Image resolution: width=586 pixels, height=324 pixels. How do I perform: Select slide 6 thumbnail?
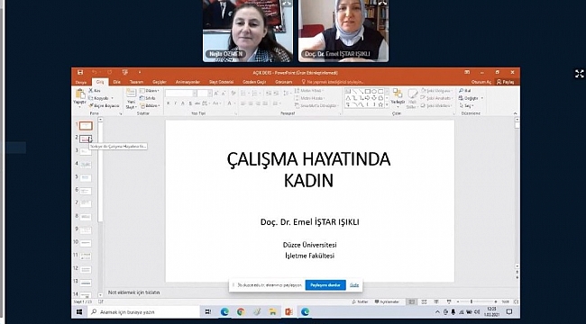point(86,191)
